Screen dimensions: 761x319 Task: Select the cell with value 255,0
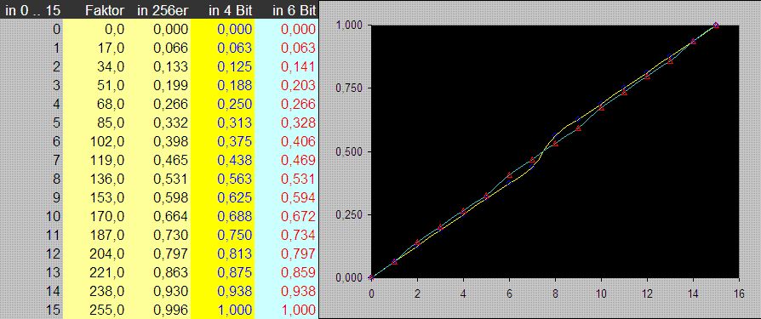click(x=107, y=310)
